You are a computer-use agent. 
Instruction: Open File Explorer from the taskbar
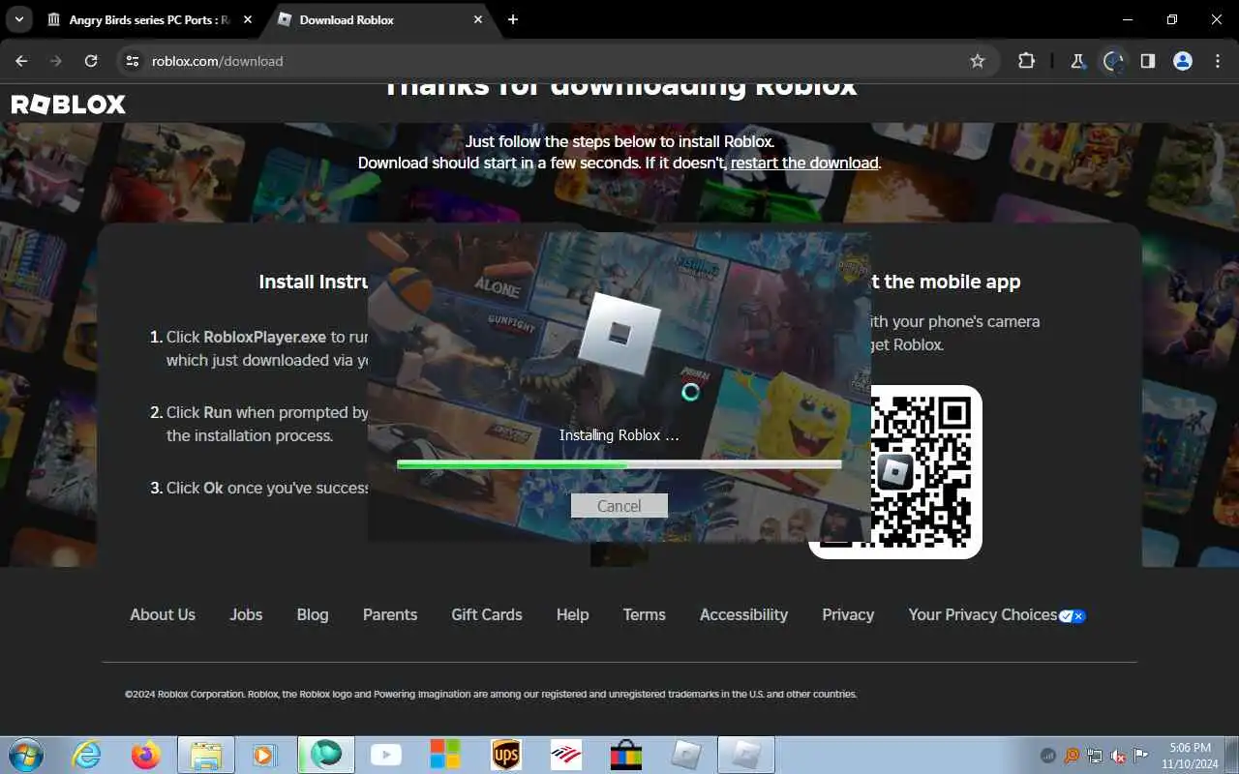pos(206,755)
